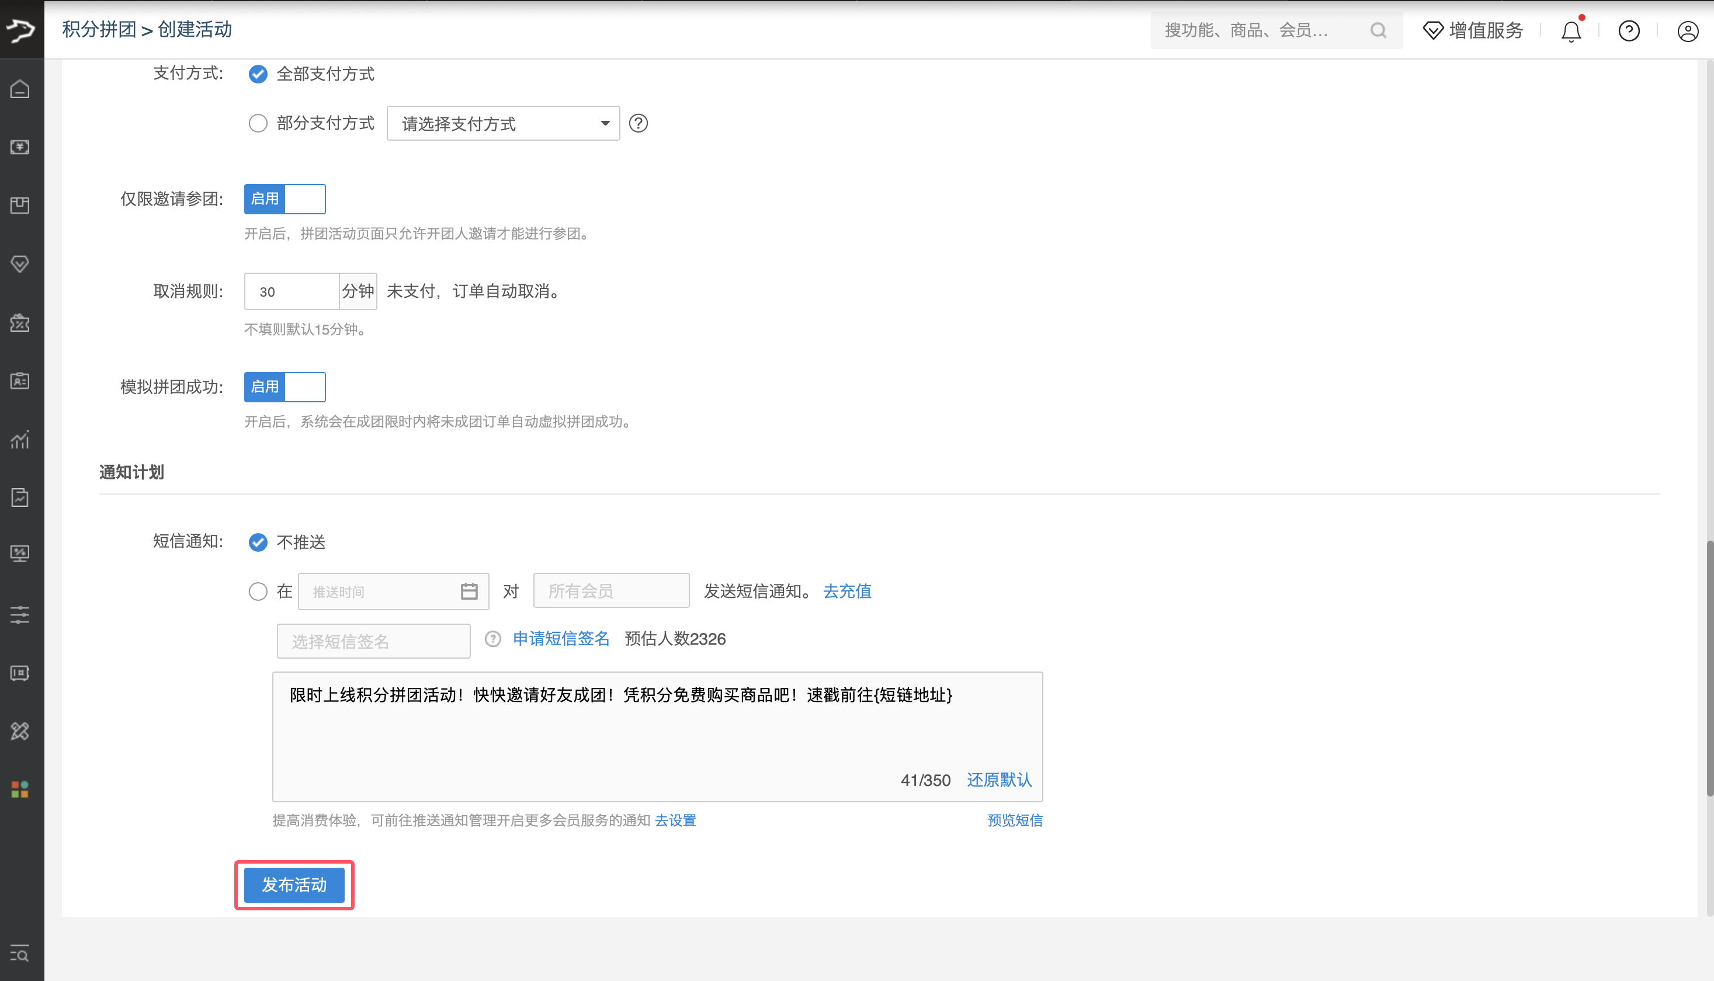1714x981 pixels.
Task: Select the scheduled SMS push radio button
Action: [258, 592]
